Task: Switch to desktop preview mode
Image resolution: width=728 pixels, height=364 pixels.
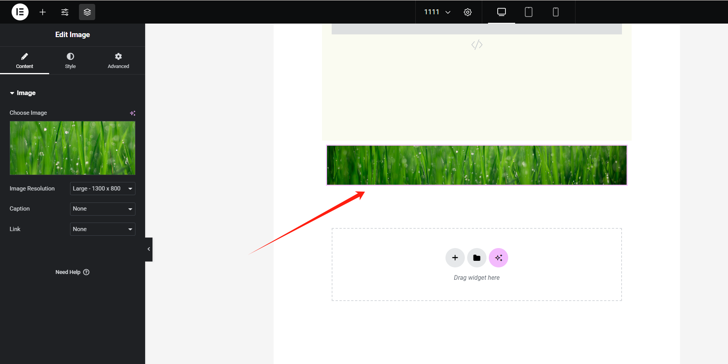Action: coord(501,12)
